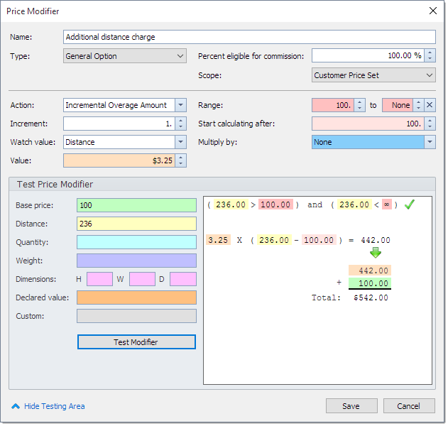Increase the Increment value
This screenshot has height=426, width=448.
180,121
